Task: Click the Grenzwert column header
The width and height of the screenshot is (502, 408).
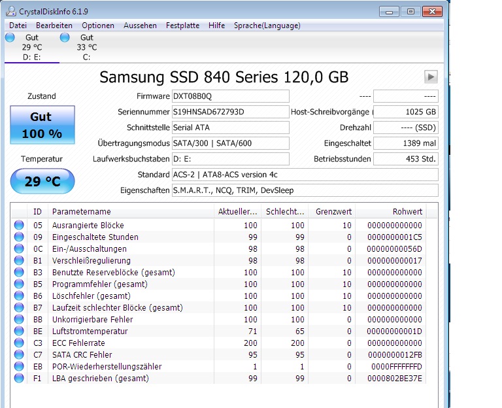Action: [331, 211]
